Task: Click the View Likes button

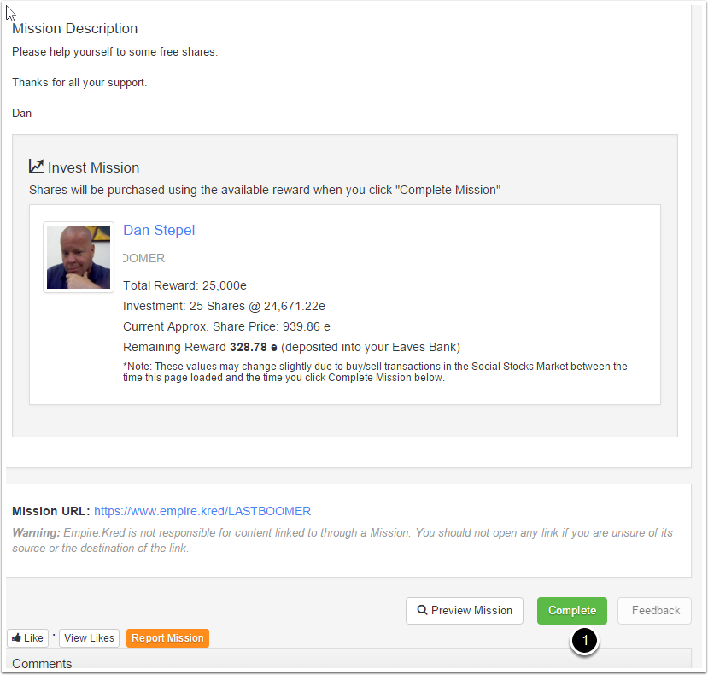Action: tap(89, 638)
